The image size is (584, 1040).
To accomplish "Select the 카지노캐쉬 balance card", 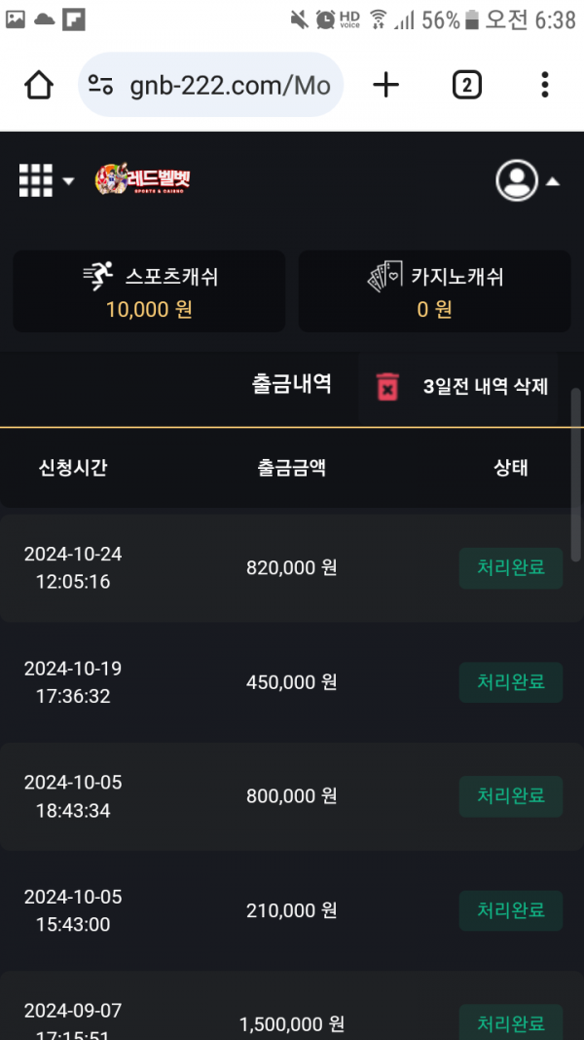I will pyautogui.click(x=434, y=291).
